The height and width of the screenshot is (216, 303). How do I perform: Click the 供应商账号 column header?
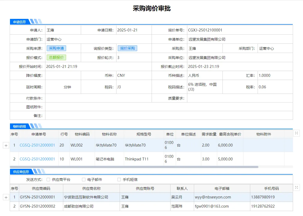[145, 188]
